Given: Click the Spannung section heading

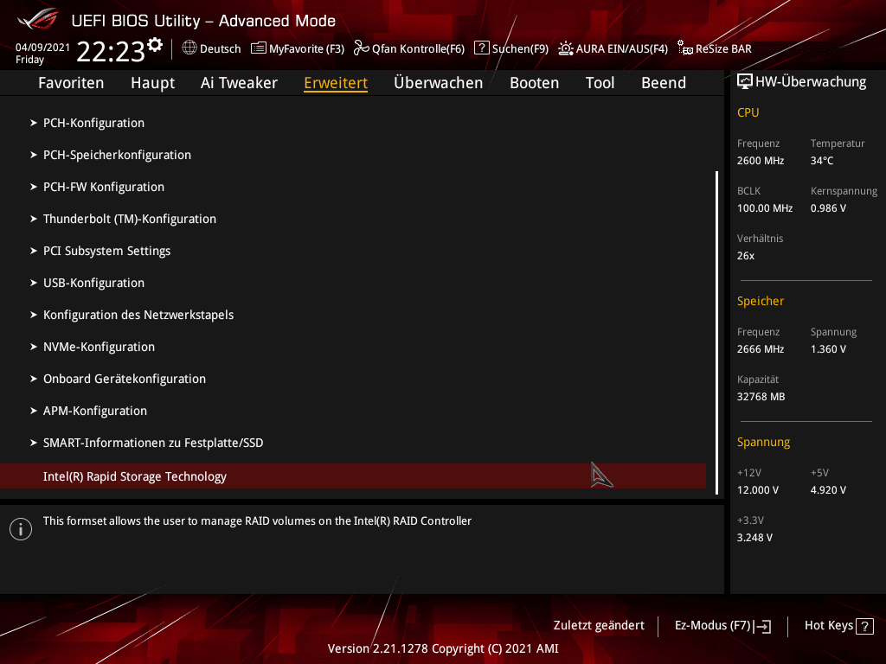Looking at the screenshot, I should pos(763,442).
